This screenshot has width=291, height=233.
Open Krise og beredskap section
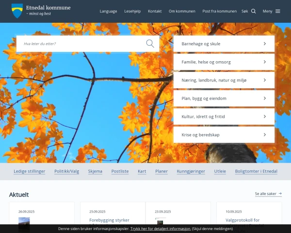[224, 135]
